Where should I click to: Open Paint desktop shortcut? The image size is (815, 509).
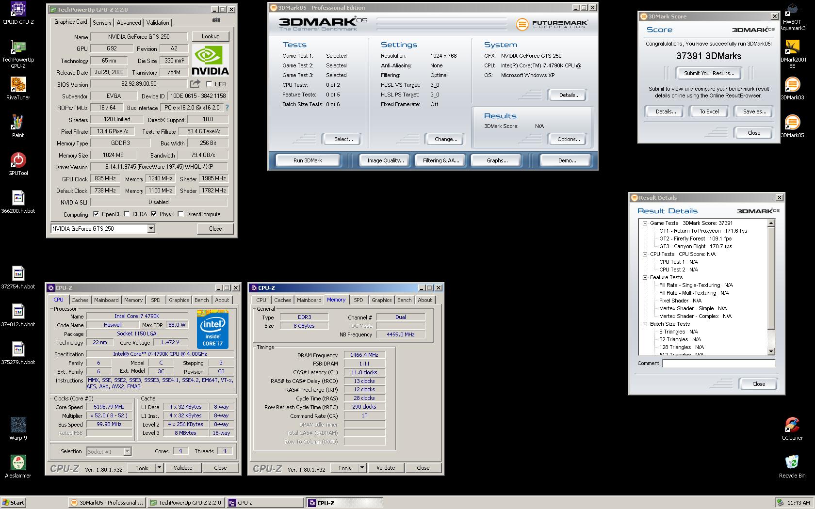[x=18, y=126]
